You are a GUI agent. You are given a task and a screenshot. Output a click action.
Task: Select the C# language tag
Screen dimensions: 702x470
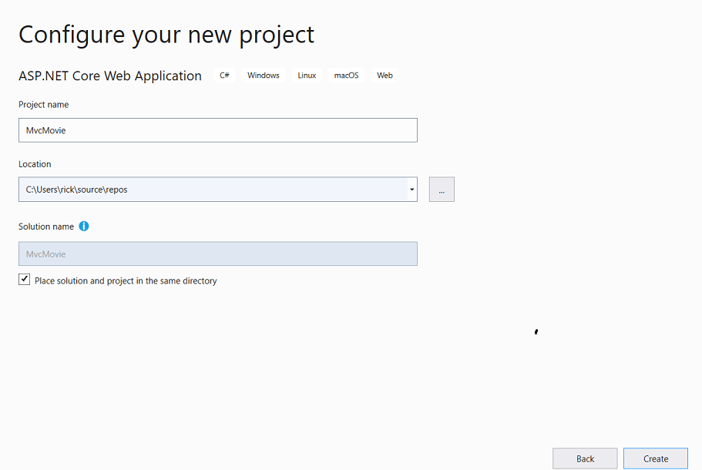tap(224, 75)
